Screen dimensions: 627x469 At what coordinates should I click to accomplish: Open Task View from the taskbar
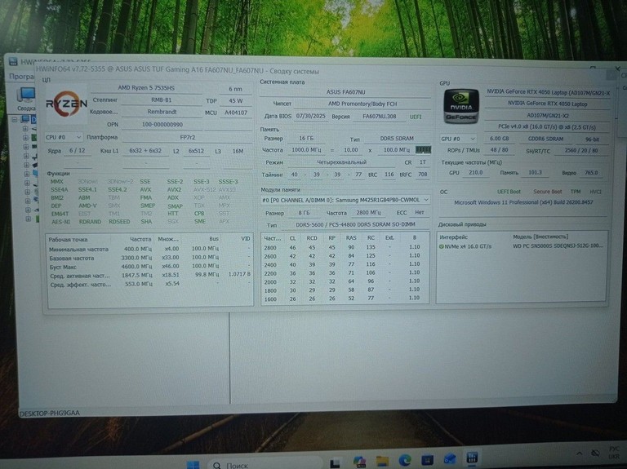[x=335, y=462]
